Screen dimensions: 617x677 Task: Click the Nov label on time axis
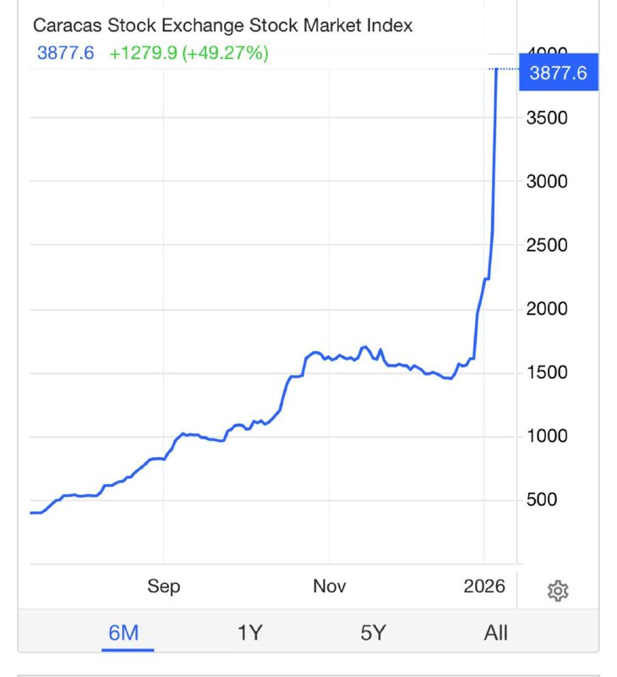click(330, 586)
